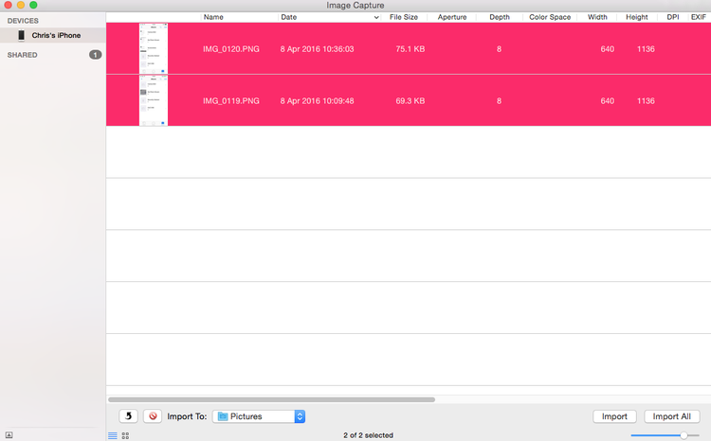Image resolution: width=711 pixels, height=441 pixels.
Task: Click the shared devices count badge
Action: point(95,55)
